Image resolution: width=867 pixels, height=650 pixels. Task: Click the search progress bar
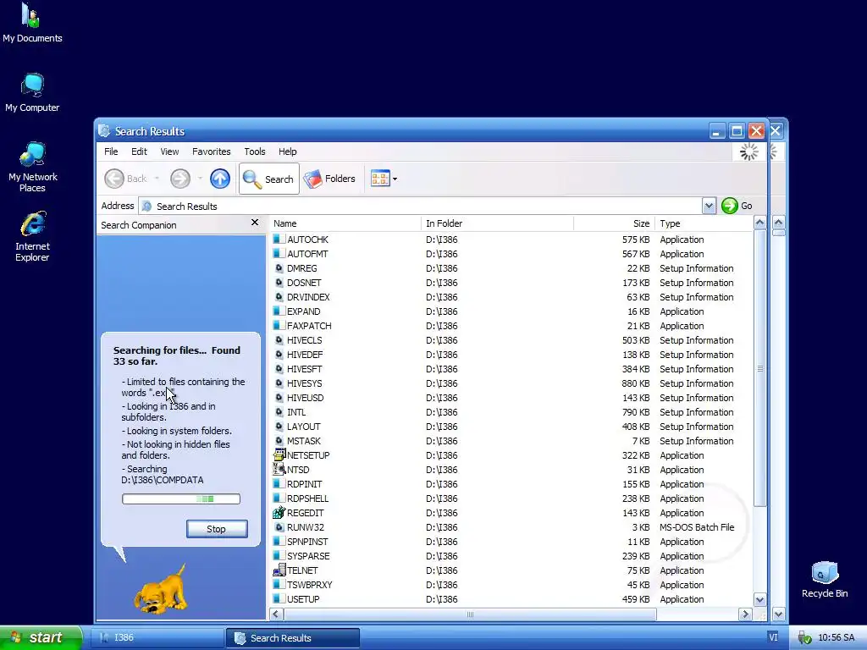181,499
